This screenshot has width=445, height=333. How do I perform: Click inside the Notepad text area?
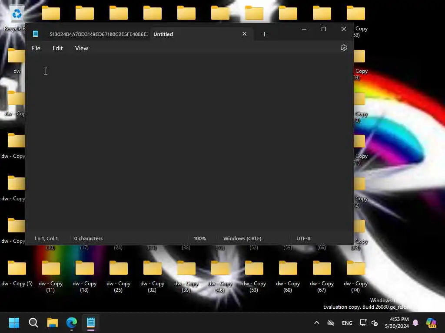click(189, 143)
